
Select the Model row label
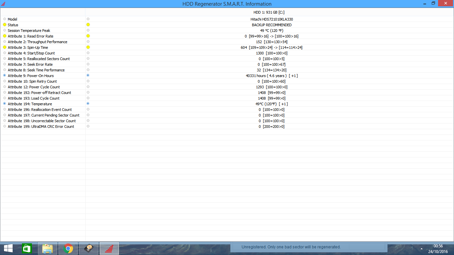13,19
